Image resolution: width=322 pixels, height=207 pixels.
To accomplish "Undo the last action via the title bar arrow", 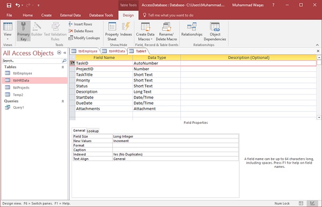I will (x=18, y=5).
